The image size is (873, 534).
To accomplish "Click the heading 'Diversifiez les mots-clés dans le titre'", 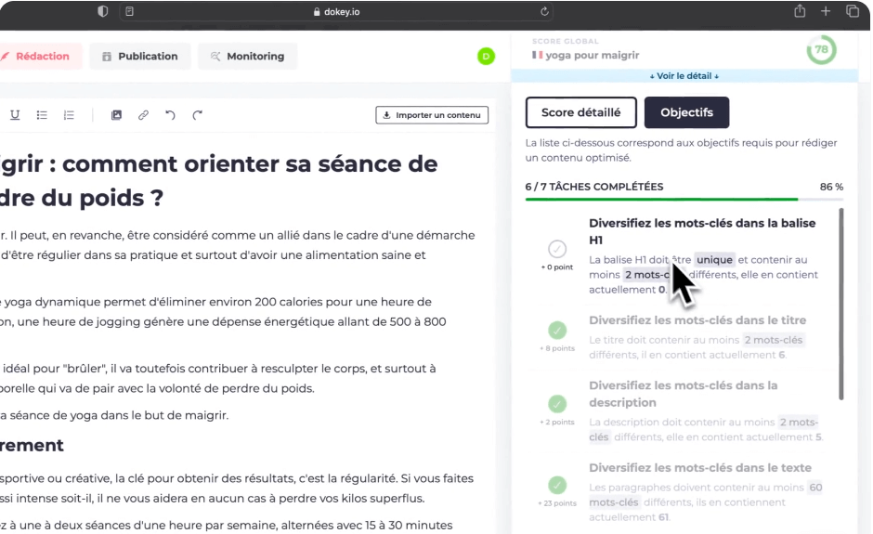I will [x=697, y=320].
